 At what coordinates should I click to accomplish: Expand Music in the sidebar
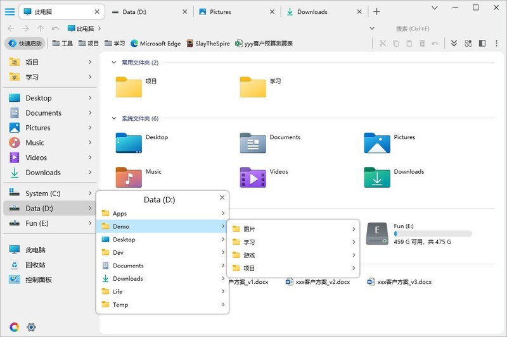coord(90,142)
